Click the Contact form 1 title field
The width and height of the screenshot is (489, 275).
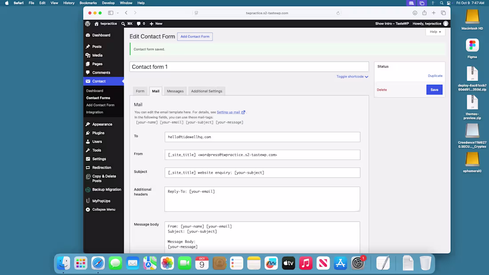(249, 67)
